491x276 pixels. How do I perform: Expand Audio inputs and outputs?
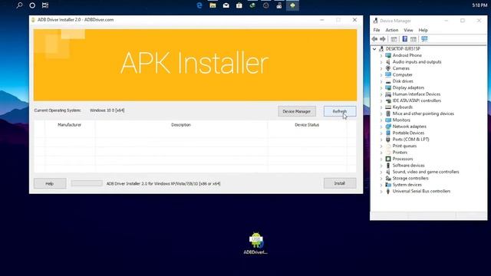click(381, 62)
